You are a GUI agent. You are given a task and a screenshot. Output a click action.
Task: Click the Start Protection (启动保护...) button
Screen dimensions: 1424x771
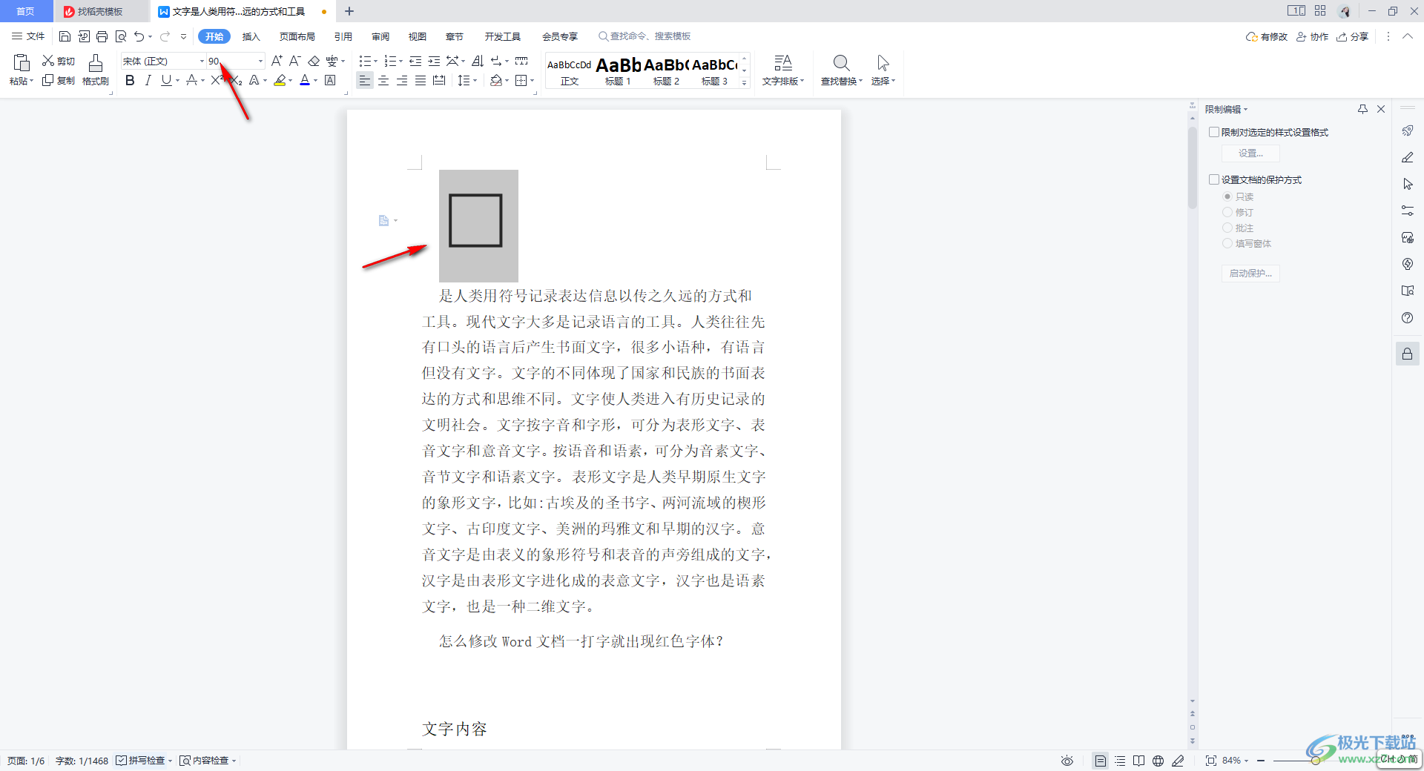[x=1250, y=274]
